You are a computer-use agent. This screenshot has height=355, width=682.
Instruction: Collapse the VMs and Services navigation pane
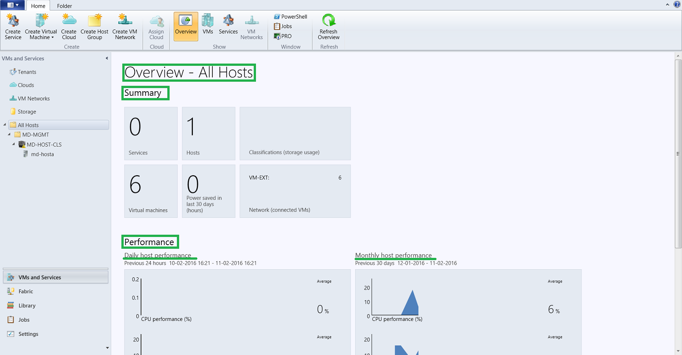[x=107, y=58]
